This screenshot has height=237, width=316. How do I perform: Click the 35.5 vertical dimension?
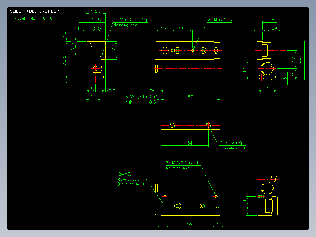64,60
